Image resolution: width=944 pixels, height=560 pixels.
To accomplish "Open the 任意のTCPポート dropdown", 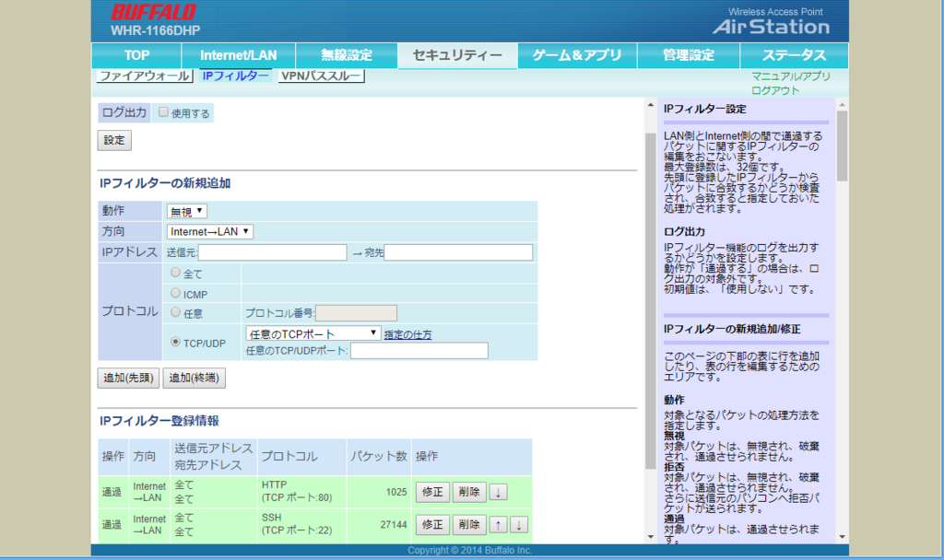I will click(313, 333).
